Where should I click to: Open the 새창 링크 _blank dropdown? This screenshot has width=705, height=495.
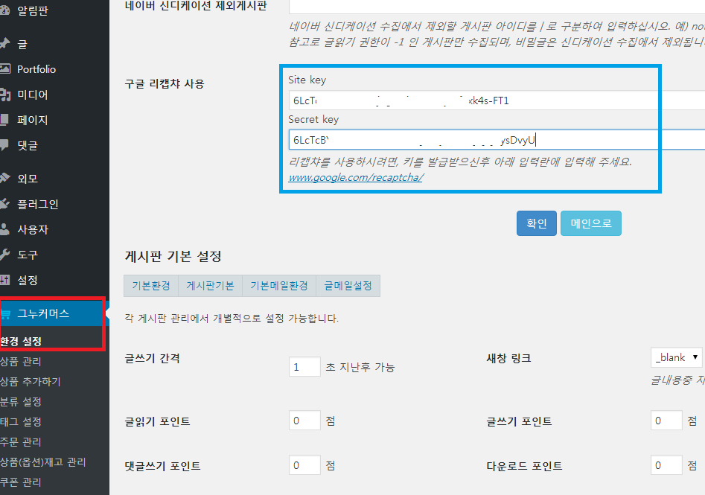click(x=676, y=357)
